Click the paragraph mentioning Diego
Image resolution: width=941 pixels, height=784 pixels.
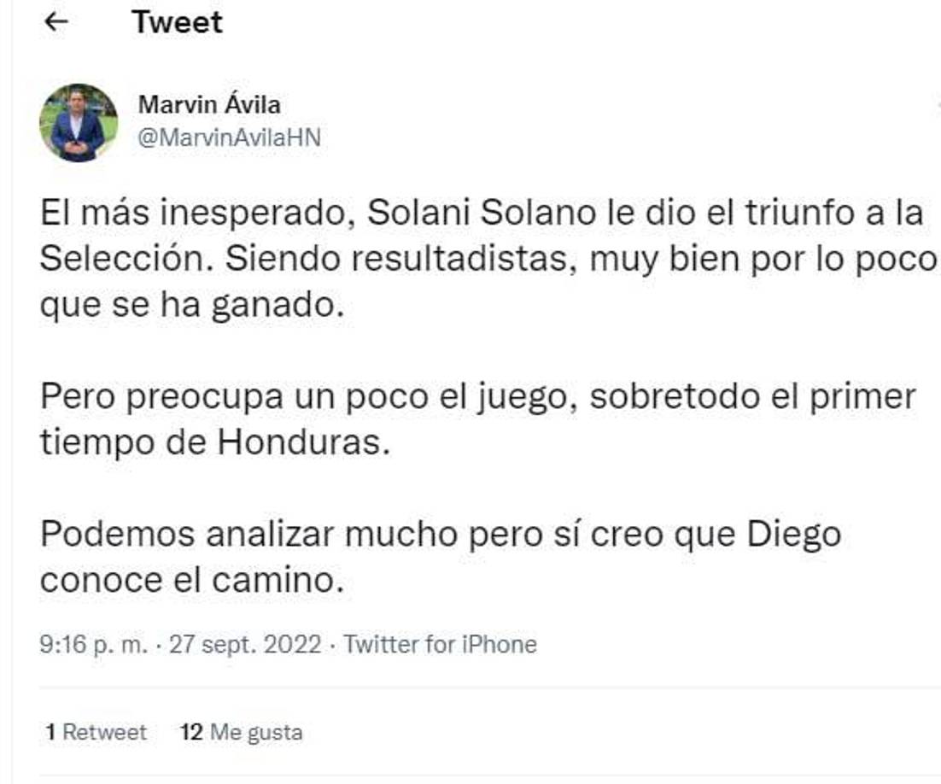click(384, 554)
